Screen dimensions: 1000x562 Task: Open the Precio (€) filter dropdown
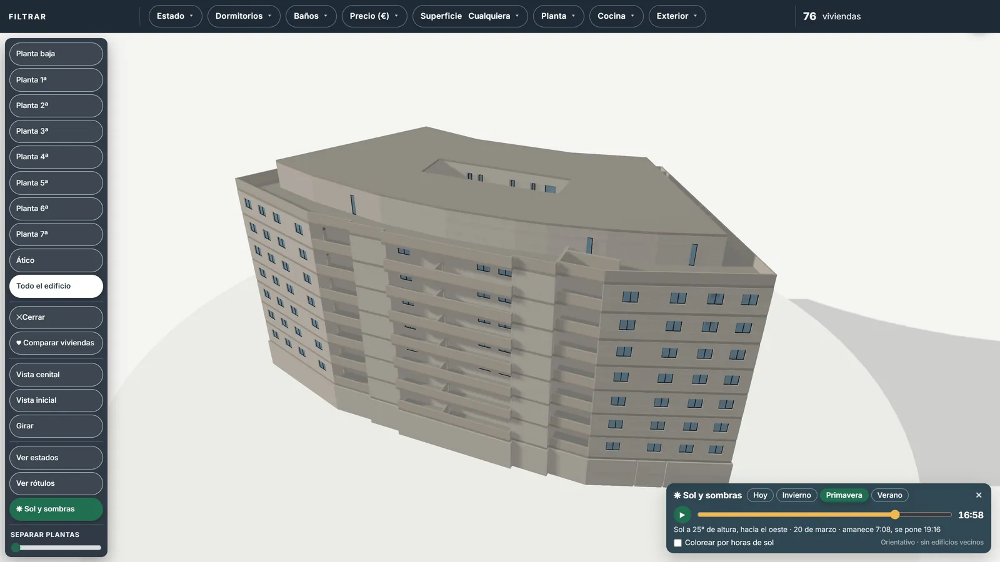click(x=374, y=16)
